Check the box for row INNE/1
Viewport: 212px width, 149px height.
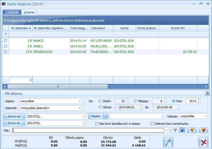[x=6, y=46]
